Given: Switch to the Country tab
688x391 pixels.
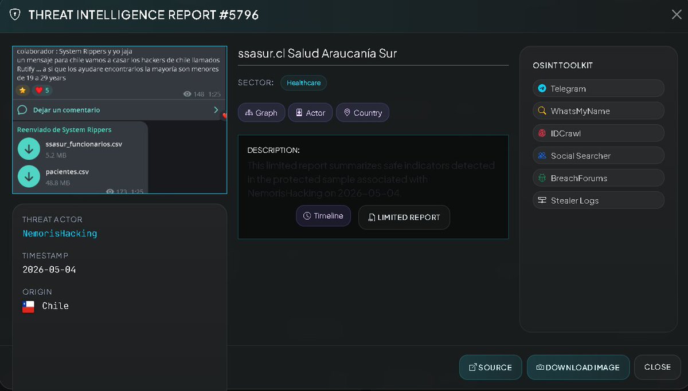Looking at the screenshot, I should (x=363, y=113).
